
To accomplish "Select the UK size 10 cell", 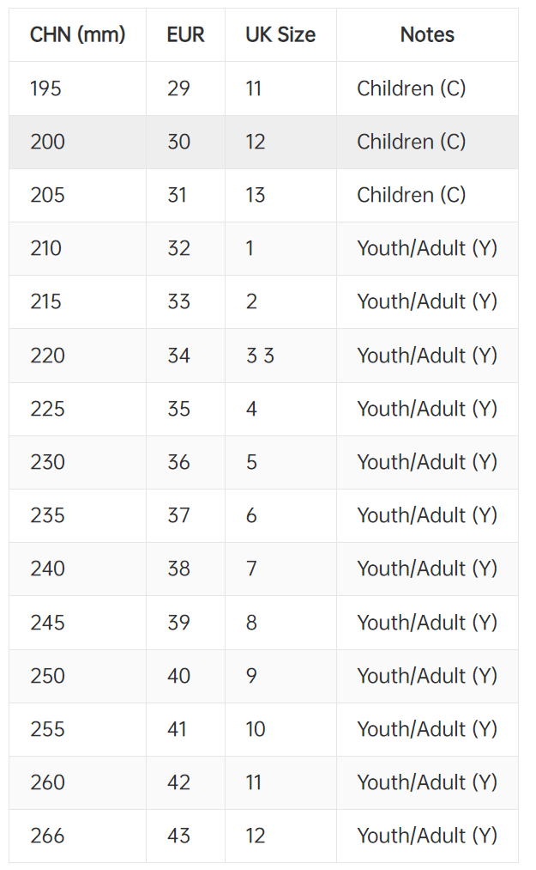I will [256, 729].
